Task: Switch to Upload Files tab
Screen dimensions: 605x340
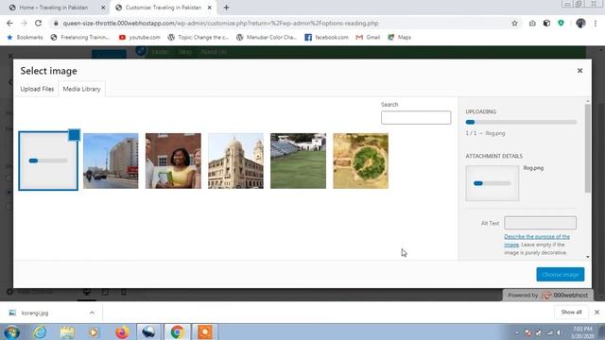Action: [37, 89]
